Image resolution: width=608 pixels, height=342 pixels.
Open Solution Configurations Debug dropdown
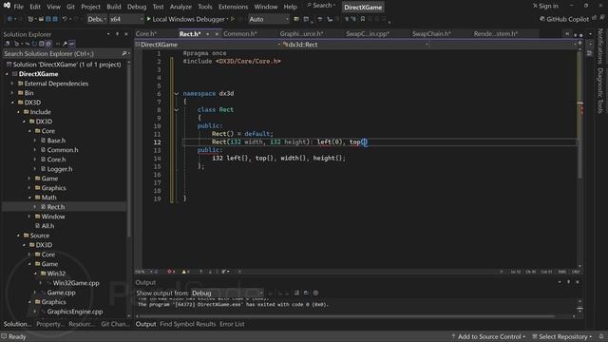click(97, 19)
